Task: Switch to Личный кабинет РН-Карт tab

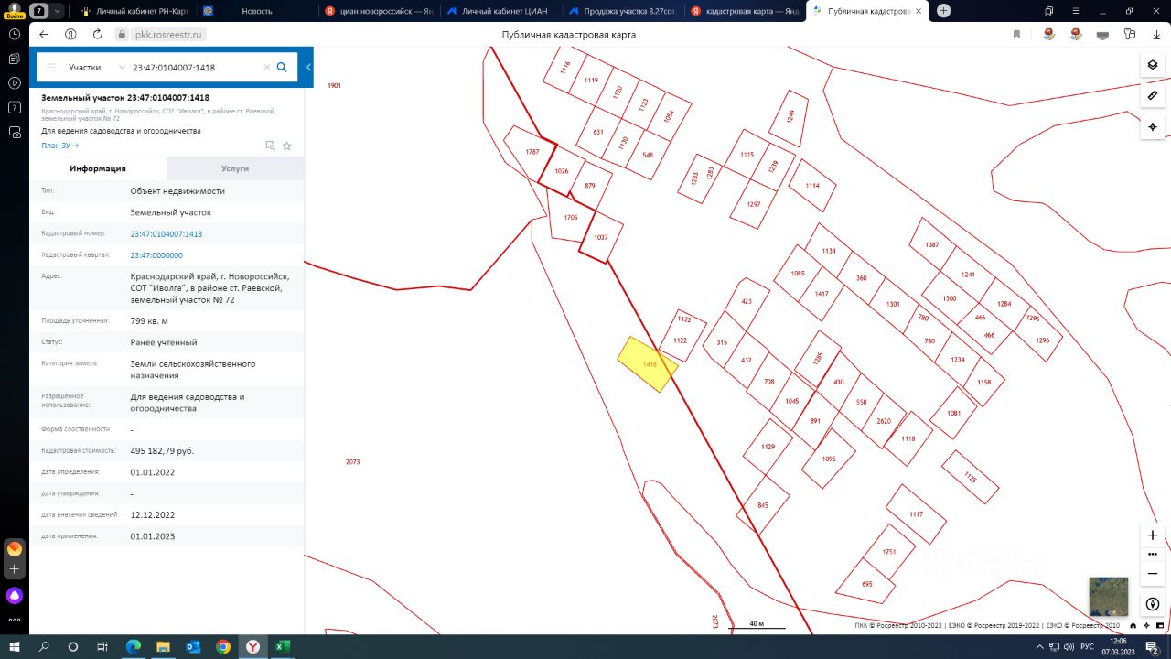Action: coord(134,11)
